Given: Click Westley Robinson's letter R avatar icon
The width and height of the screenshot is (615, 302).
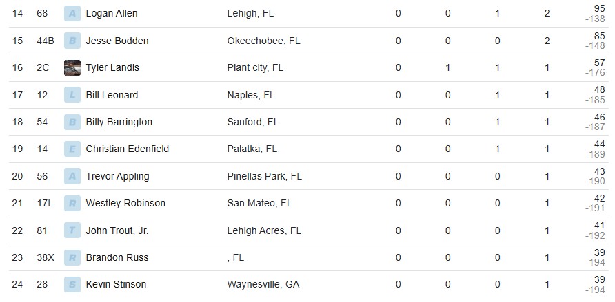Looking at the screenshot, I should pyautogui.click(x=72, y=203).
